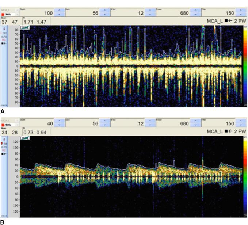Image resolution: width=248 pixels, height=225 pixels.
Task: Open the MCA_L vessel dropdown in top panel
Action: pos(17,9)
